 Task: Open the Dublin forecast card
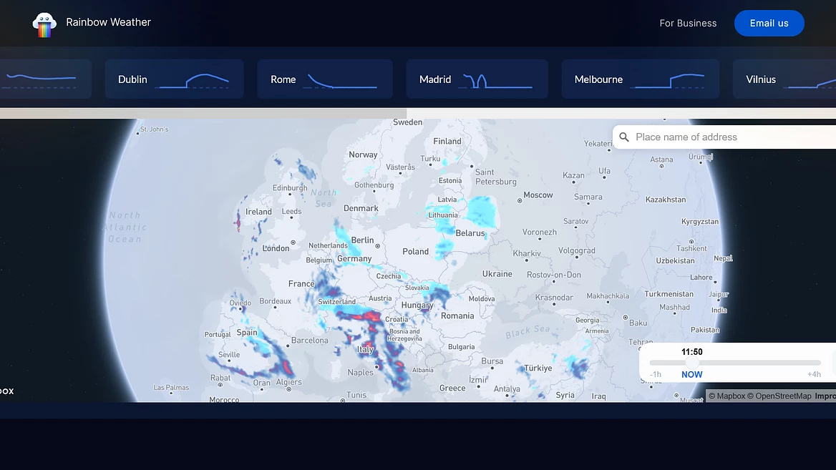[174, 79]
